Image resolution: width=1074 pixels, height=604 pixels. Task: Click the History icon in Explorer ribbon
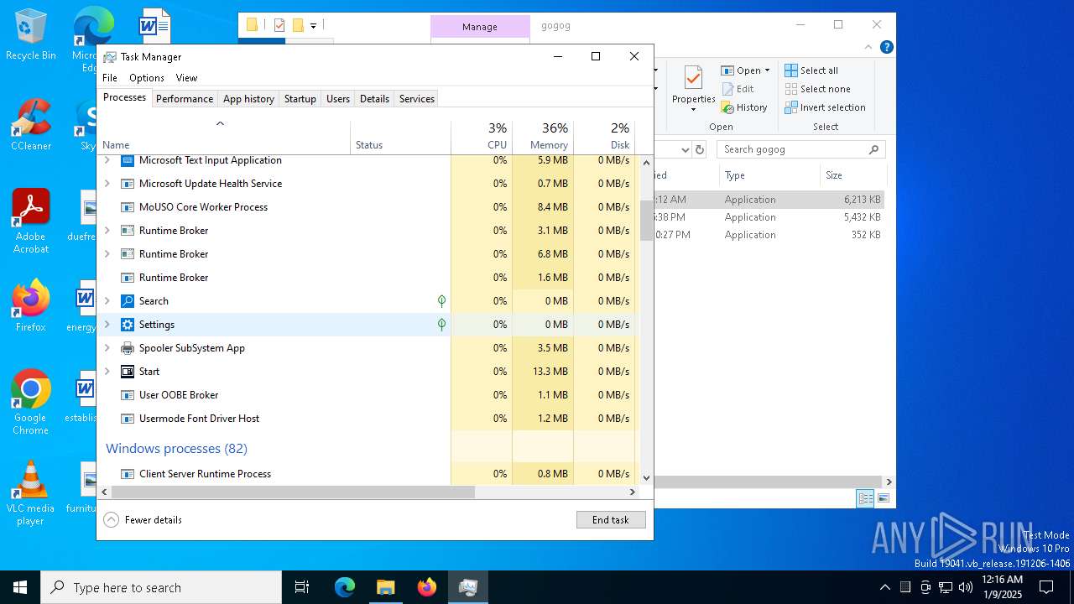pos(727,107)
